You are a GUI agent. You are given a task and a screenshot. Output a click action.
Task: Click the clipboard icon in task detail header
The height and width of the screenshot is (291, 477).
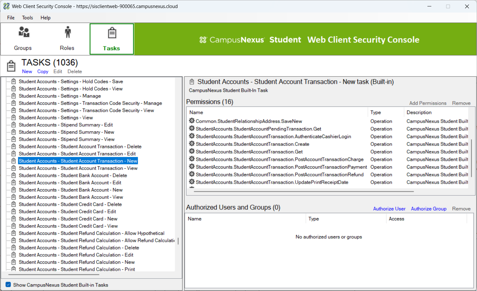coord(192,82)
